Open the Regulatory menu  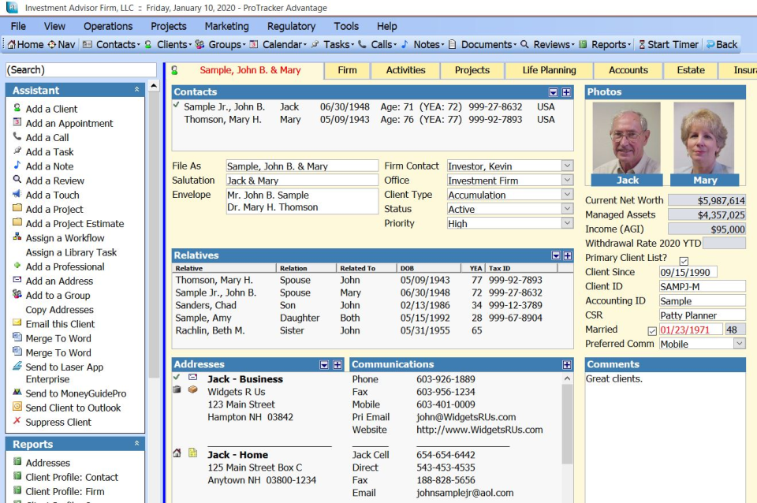291,26
